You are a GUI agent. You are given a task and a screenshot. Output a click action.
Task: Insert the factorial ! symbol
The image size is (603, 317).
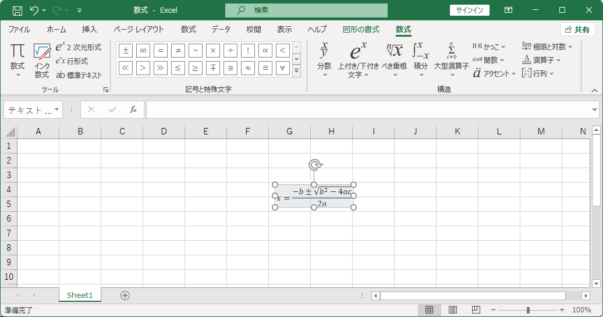pos(248,51)
